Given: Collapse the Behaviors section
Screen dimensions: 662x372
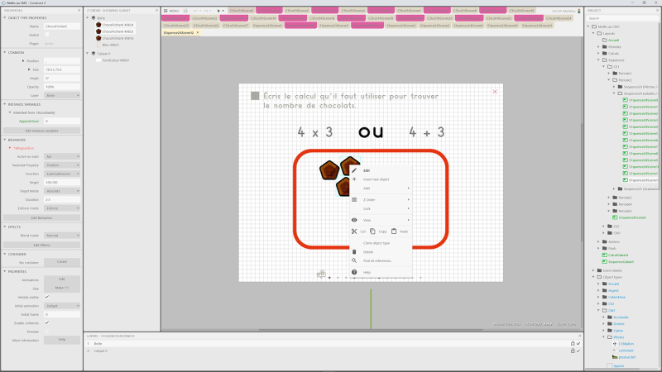Looking at the screenshot, I should click(5, 140).
